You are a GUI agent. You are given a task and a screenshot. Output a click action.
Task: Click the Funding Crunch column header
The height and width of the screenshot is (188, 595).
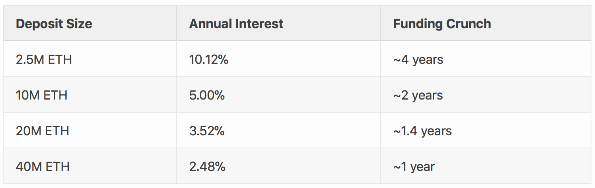pos(486,23)
